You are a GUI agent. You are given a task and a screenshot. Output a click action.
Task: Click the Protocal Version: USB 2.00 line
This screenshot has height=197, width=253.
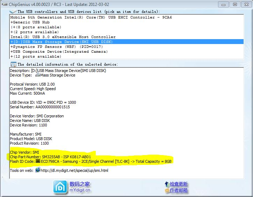(x=32, y=84)
